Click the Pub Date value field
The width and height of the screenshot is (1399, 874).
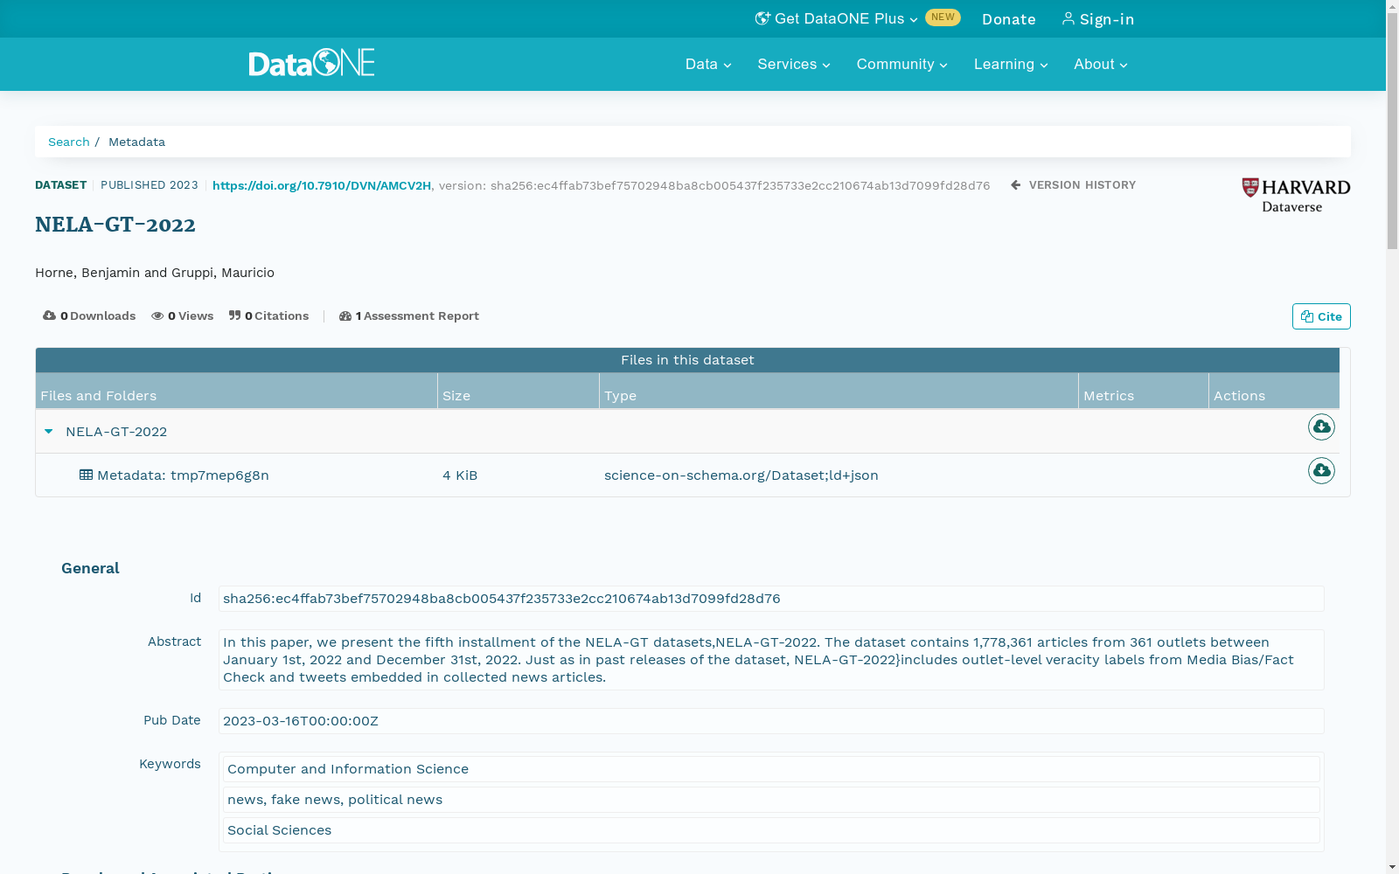(x=771, y=721)
